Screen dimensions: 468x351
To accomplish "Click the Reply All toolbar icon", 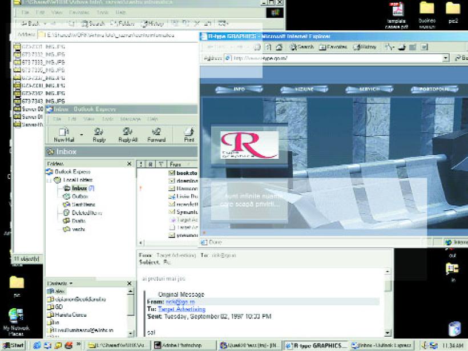I will [127, 134].
